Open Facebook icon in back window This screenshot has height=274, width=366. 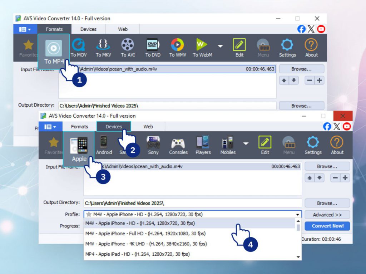tap(301, 29)
